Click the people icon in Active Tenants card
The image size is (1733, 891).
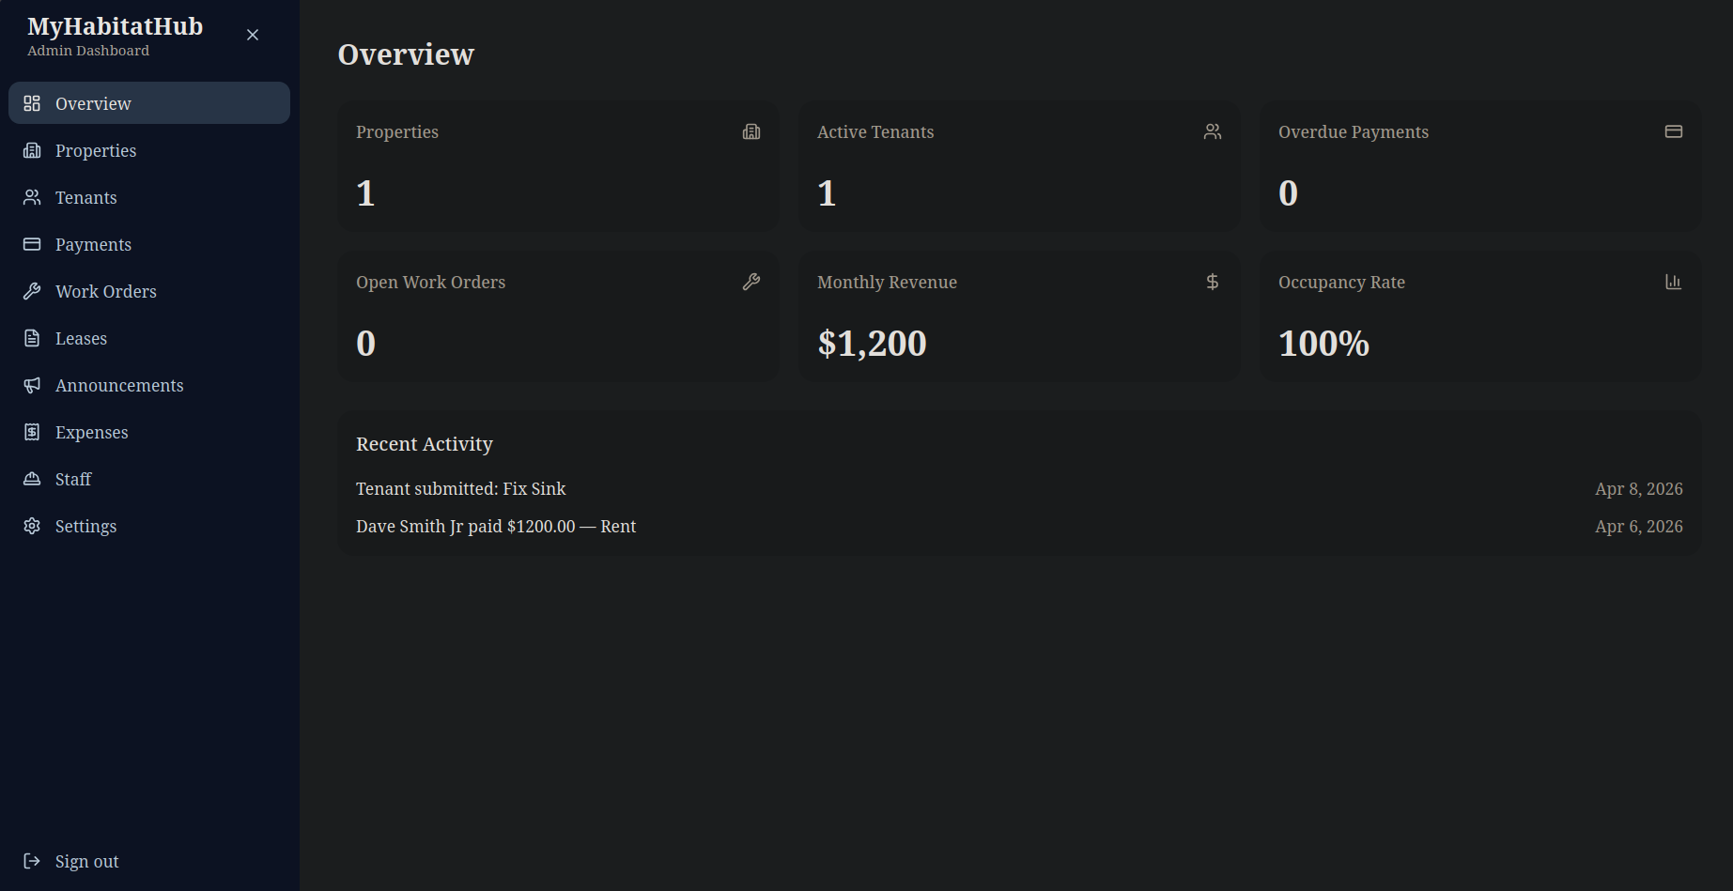[x=1213, y=131]
